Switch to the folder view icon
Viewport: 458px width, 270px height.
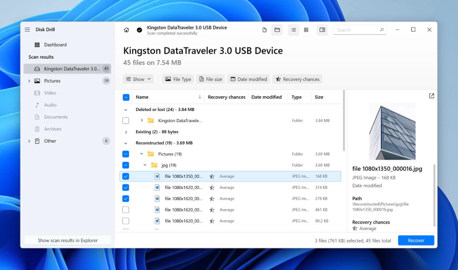click(x=277, y=30)
